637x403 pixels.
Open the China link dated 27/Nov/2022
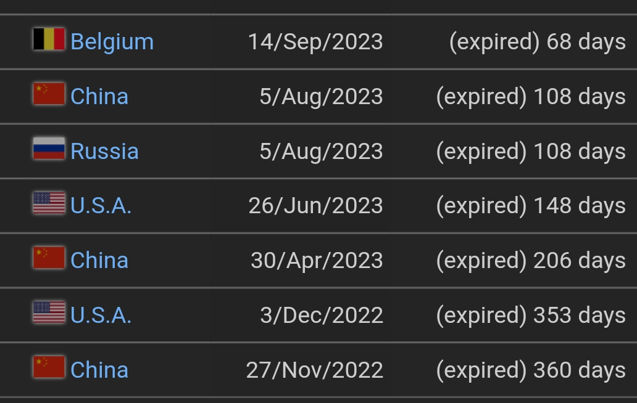[x=99, y=370]
